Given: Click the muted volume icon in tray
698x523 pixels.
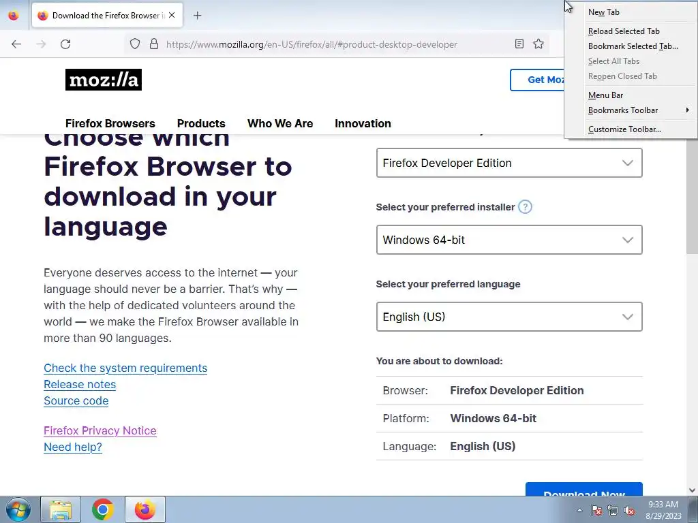Looking at the screenshot, I should 629,510.
